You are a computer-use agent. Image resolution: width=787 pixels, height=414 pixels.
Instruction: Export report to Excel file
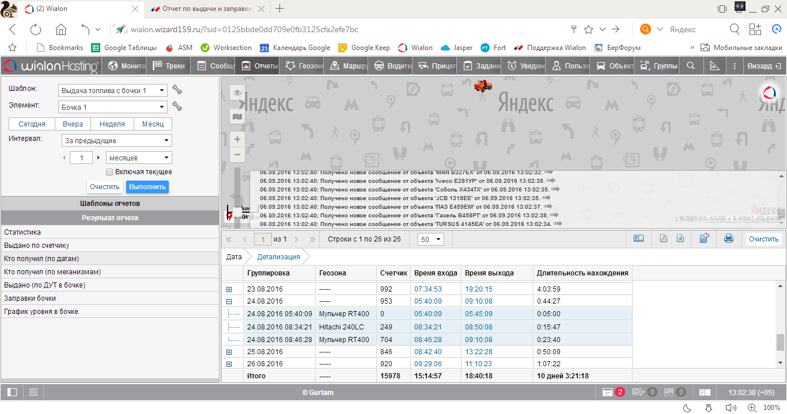(680, 239)
